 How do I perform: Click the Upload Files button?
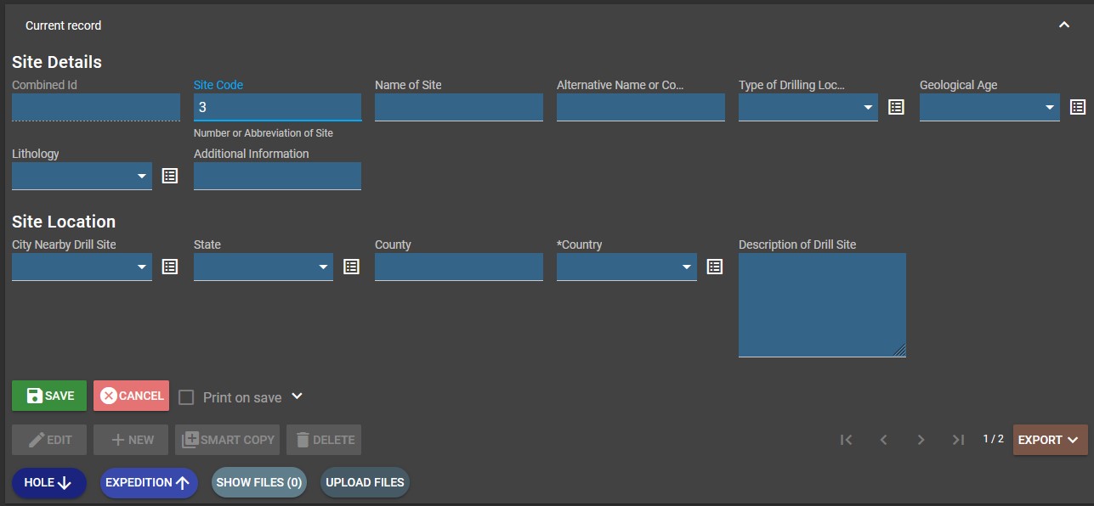tap(365, 482)
